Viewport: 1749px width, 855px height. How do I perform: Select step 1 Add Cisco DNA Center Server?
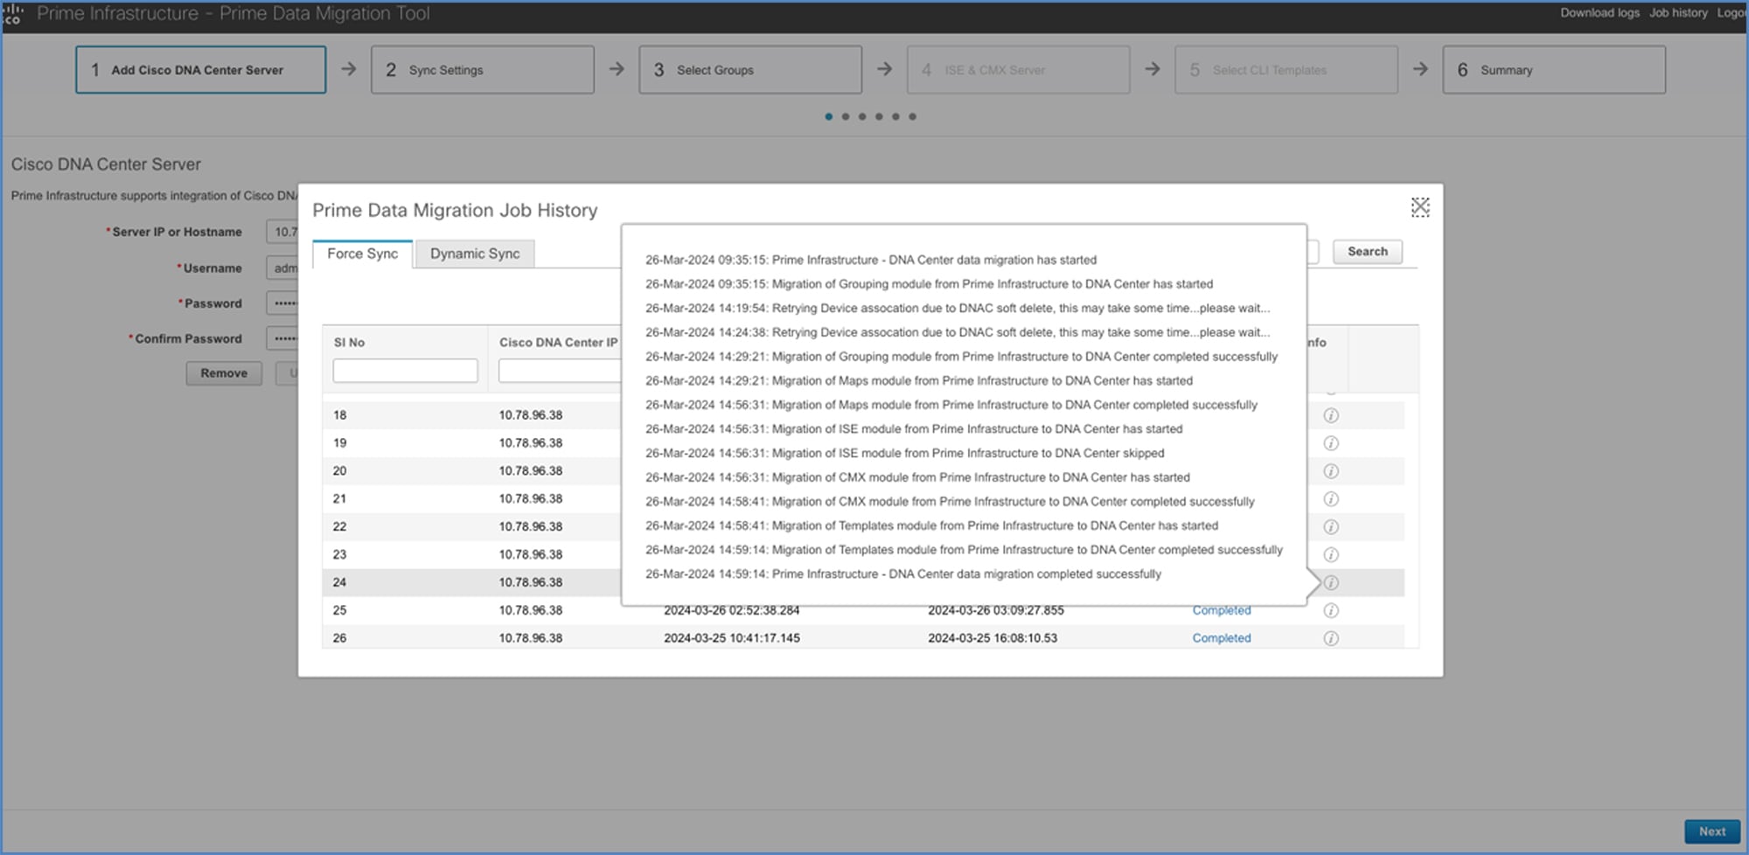[201, 70]
